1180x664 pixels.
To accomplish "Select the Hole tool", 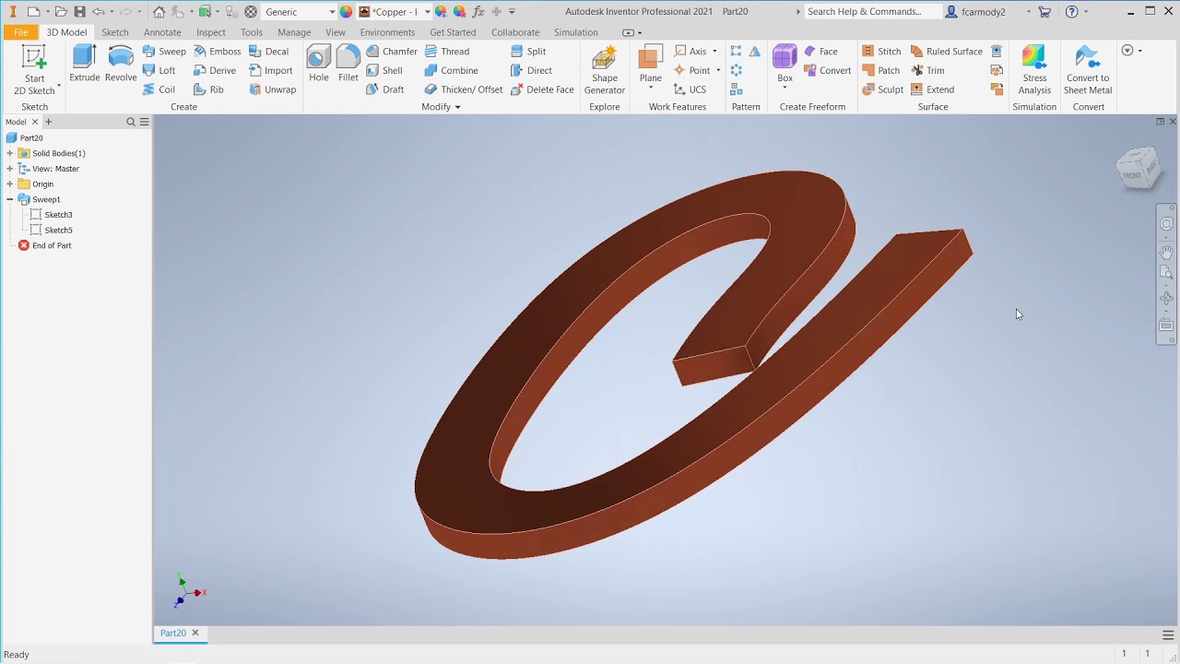I will (319, 65).
